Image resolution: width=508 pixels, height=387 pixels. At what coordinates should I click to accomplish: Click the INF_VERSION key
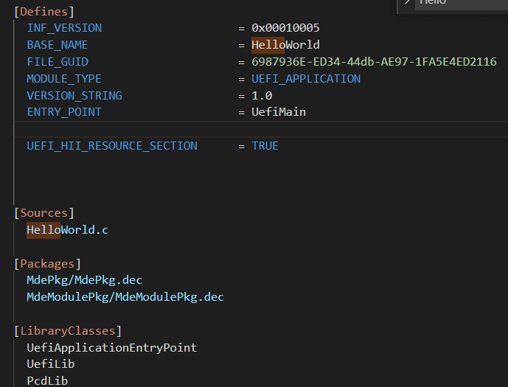[x=64, y=28]
